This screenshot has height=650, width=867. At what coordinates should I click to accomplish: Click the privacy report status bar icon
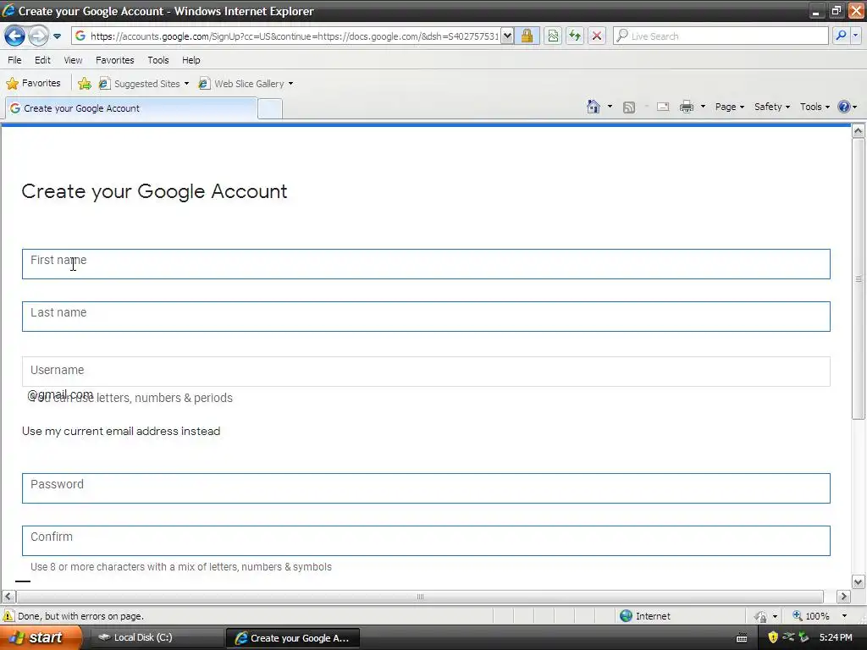click(761, 616)
